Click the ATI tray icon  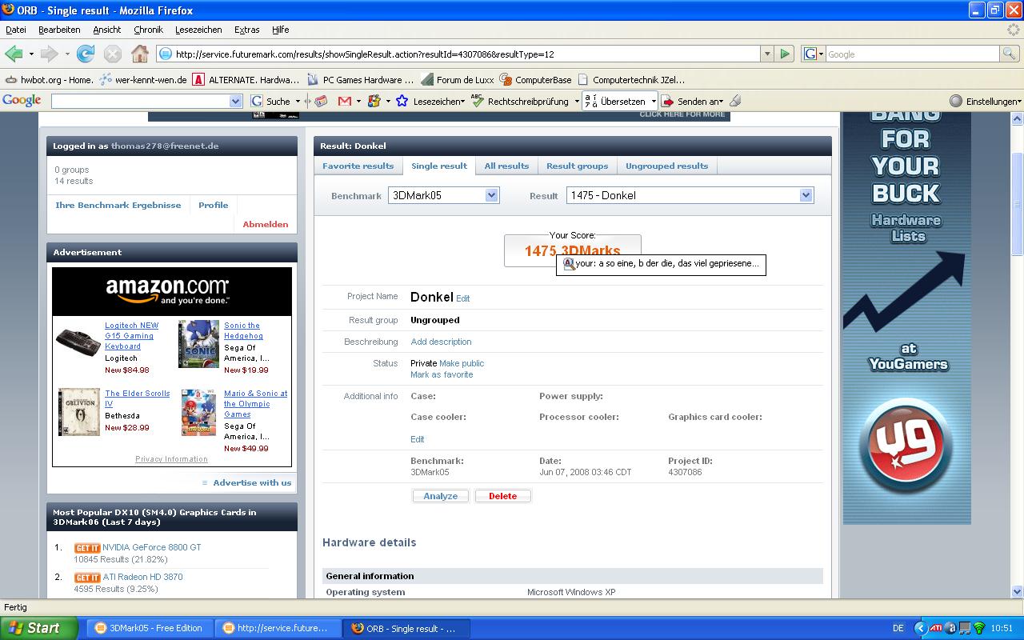(935, 628)
